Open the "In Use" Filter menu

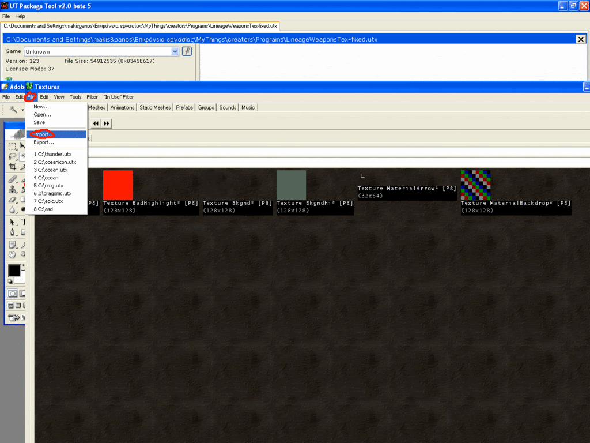(118, 97)
